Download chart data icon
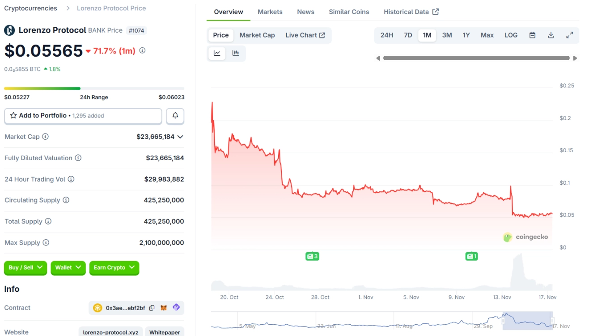This screenshot has height=336, width=589. pyautogui.click(x=551, y=35)
